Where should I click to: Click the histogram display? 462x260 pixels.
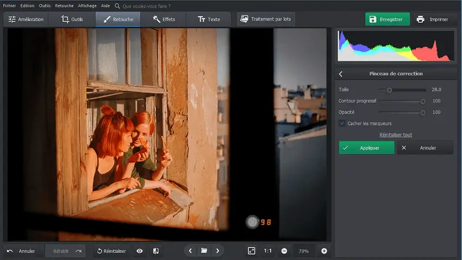pyautogui.click(x=396, y=46)
